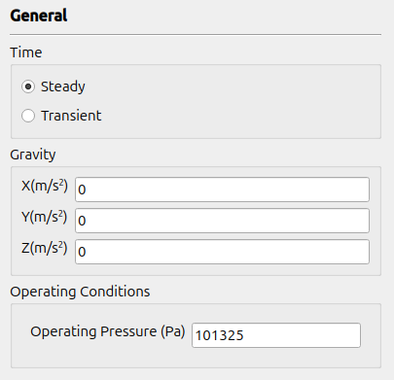This screenshot has width=394, height=380.
Task: Select the Steady radio button circle
Action: 28,86
